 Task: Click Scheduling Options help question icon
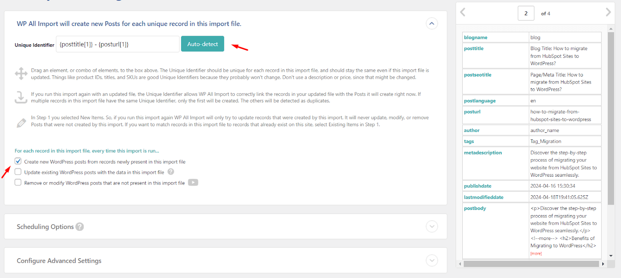80,227
